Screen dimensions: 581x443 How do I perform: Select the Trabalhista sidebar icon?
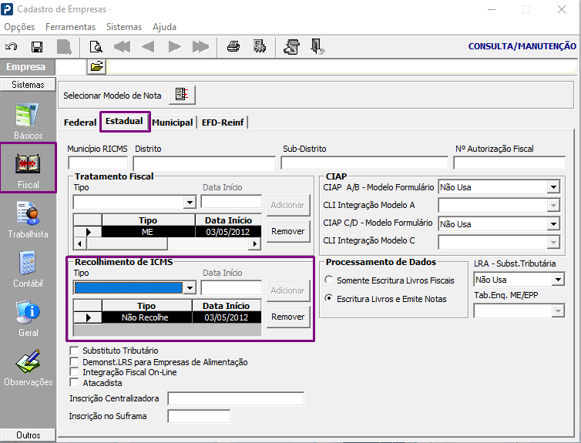pos(28,218)
